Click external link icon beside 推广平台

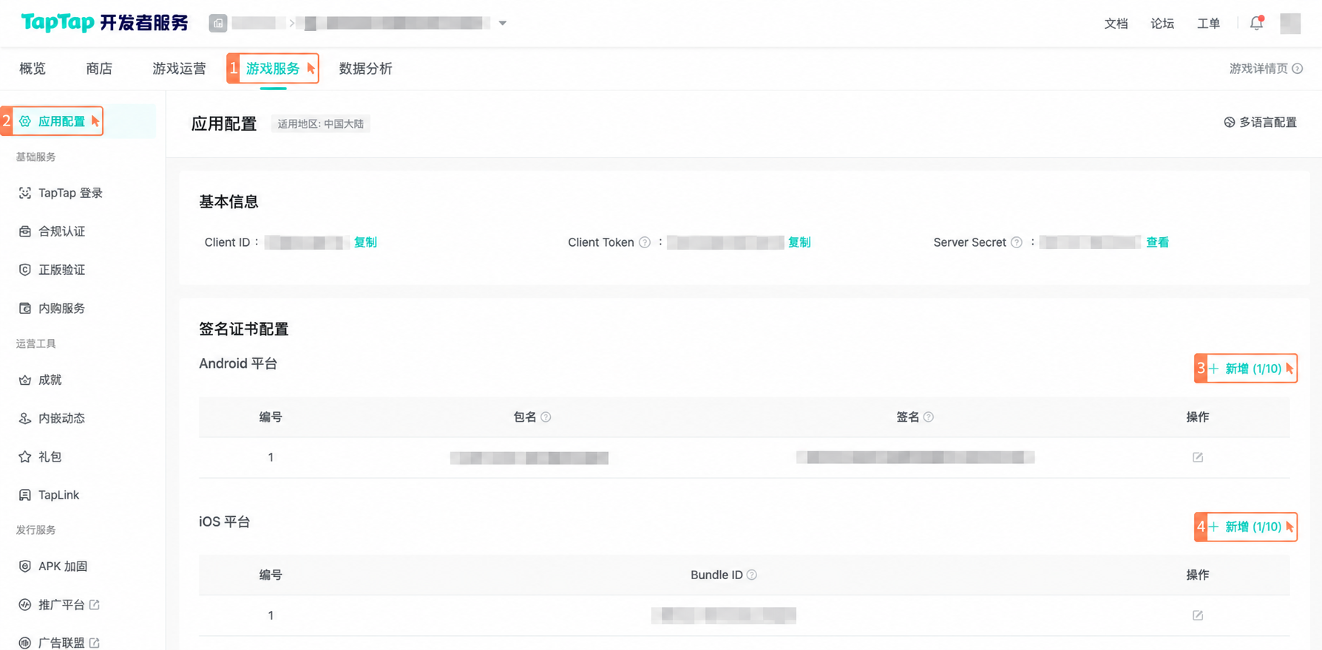95,604
